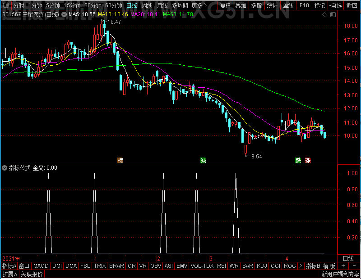Select the VOL-TDX indicator

tap(202, 266)
